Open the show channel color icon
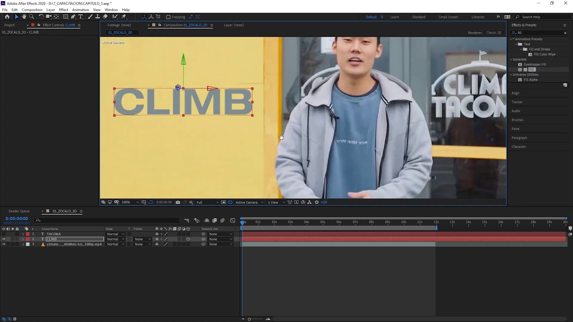This screenshot has height=322, width=573. pyautogui.click(x=191, y=202)
